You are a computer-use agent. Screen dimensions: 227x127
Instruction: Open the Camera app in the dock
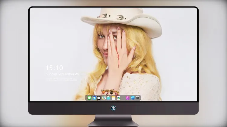pos(138,98)
